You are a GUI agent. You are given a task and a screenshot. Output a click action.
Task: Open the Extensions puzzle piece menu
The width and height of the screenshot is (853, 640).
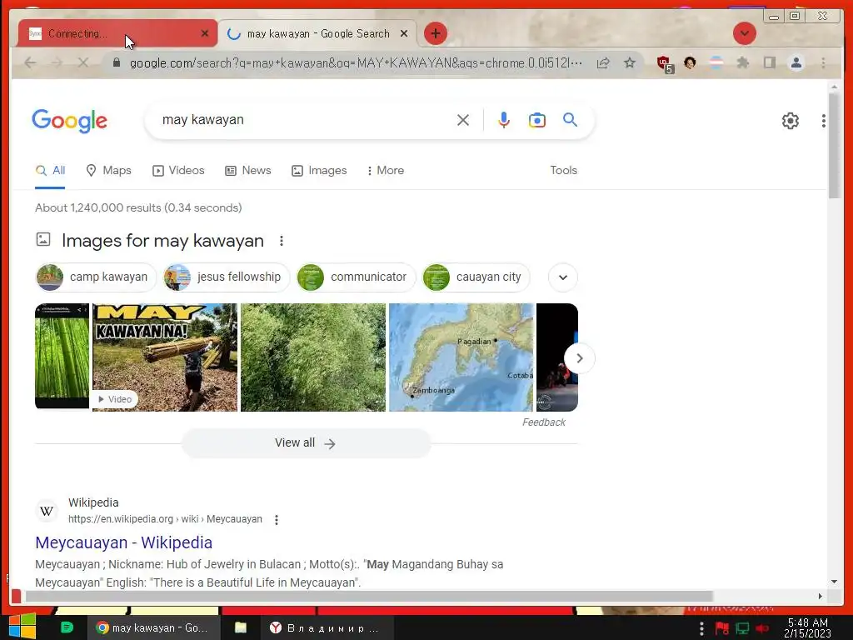[x=742, y=63]
